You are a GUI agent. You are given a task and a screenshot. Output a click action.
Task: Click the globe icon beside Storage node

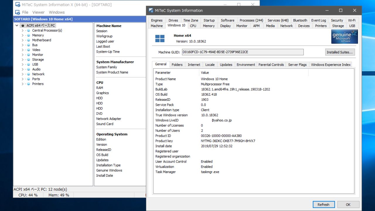[29, 59]
